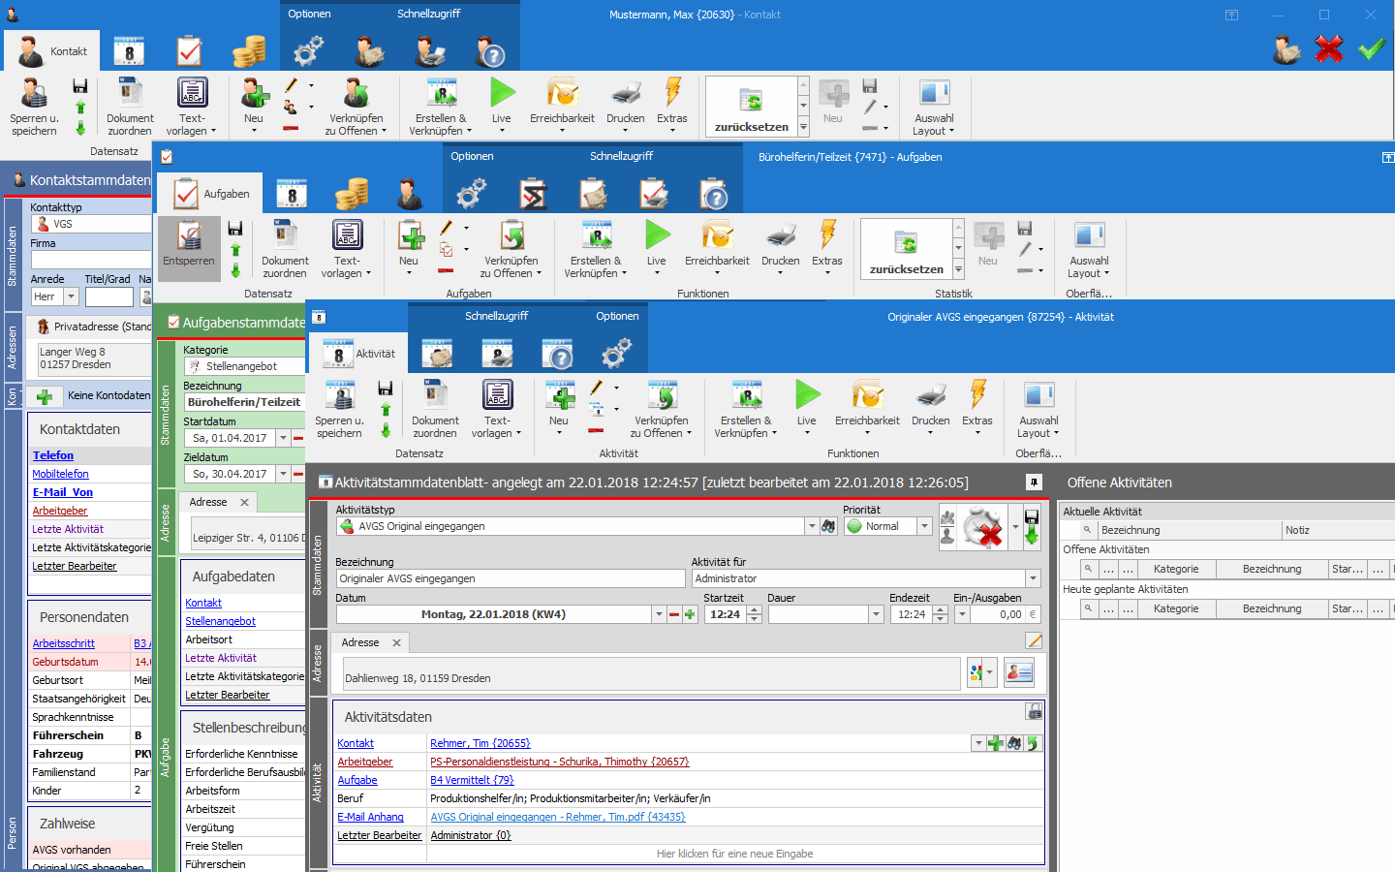Click Auswahl Layout in the Aufgaben window
Viewport: 1395px width, 872px height.
click(1089, 250)
